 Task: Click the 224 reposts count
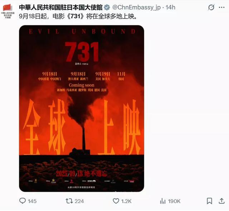(x=79, y=201)
